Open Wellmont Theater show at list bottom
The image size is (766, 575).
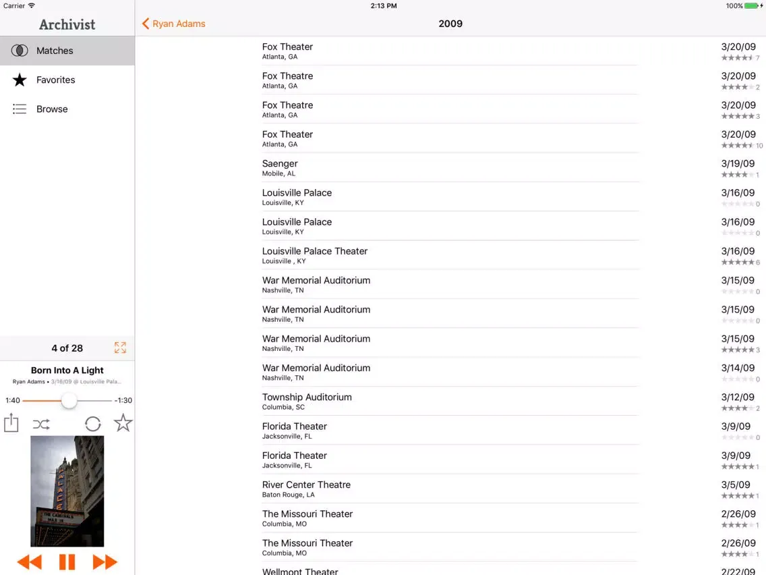450,569
